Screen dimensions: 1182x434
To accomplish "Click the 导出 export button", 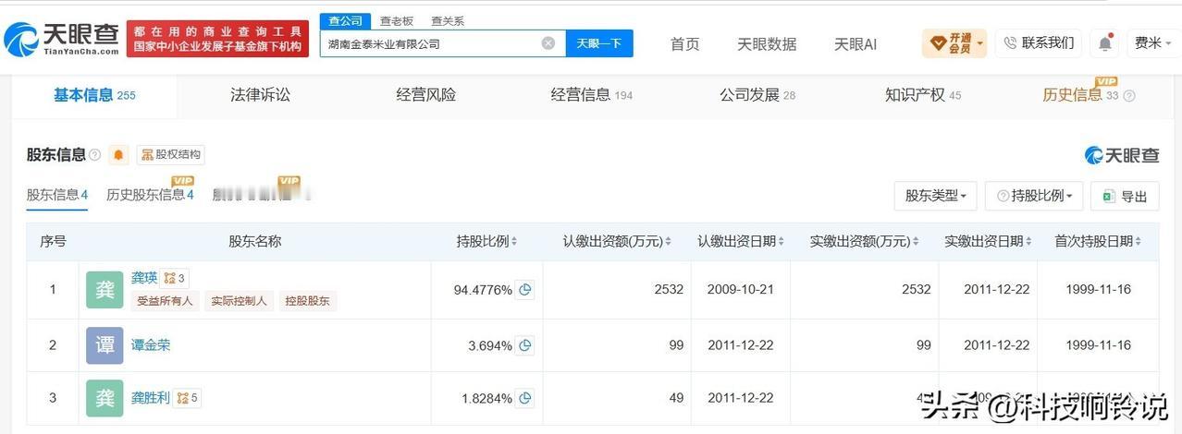I will pyautogui.click(x=1125, y=196).
